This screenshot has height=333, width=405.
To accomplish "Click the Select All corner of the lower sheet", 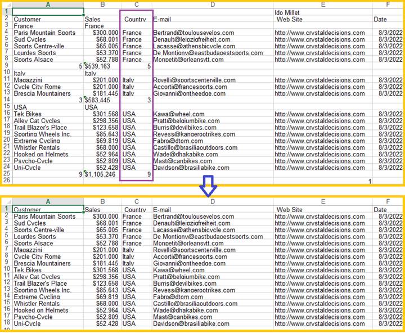I will (x=7, y=201).
